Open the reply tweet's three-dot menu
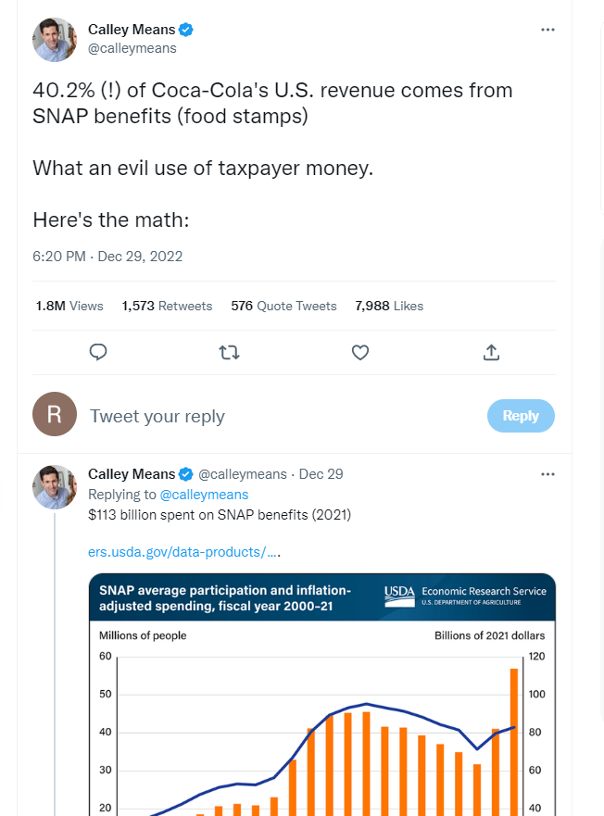Image resolution: width=604 pixels, height=816 pixels. tap(547, 474)
